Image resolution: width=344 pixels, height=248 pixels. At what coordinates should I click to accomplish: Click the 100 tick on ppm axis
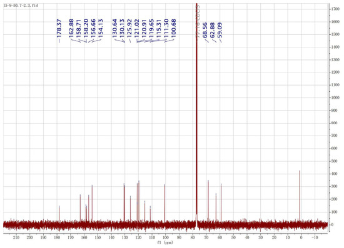coord(165,238)
